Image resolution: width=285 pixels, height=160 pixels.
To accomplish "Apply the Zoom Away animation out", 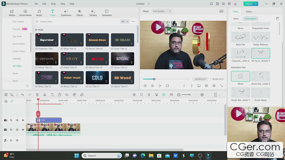I will point(260,93).
